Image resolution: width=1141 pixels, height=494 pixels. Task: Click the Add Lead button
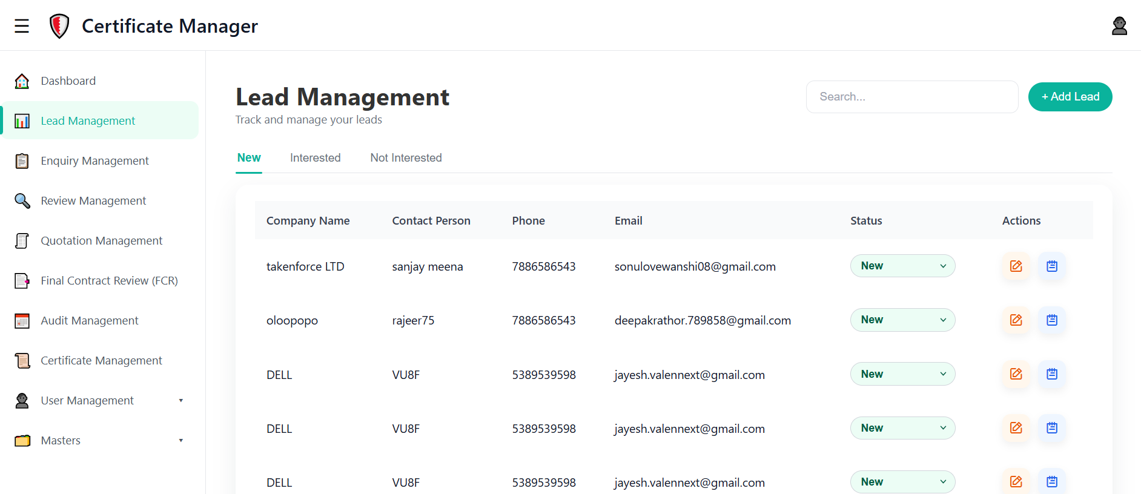pos(1070,97)
